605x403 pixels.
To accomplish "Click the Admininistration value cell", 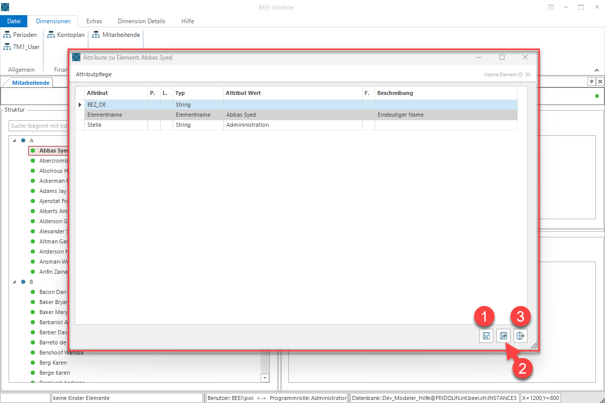I will (293, 125).
